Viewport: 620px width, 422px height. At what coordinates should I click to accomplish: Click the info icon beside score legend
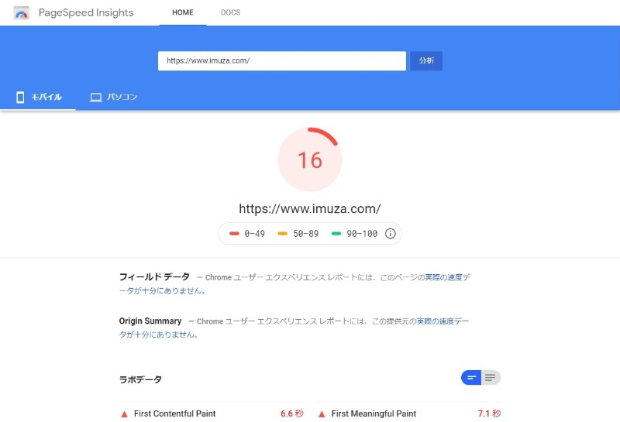391,234
